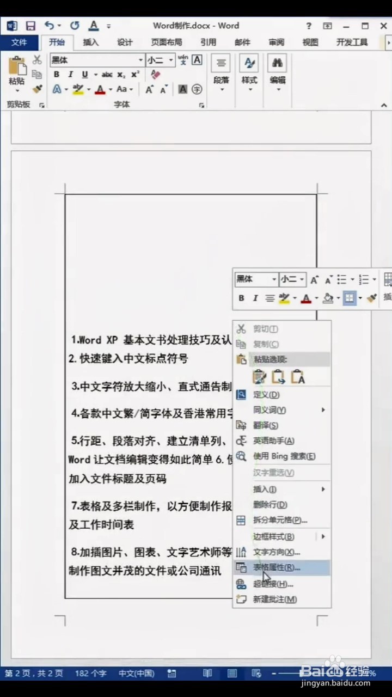This screenshot has height=697, width=392.
Task: Apply borders from mini toolbar
Action: coord(350,298)
